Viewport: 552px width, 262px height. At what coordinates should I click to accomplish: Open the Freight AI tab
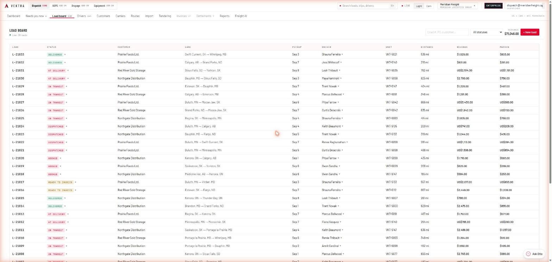click(x=241, y=16)
